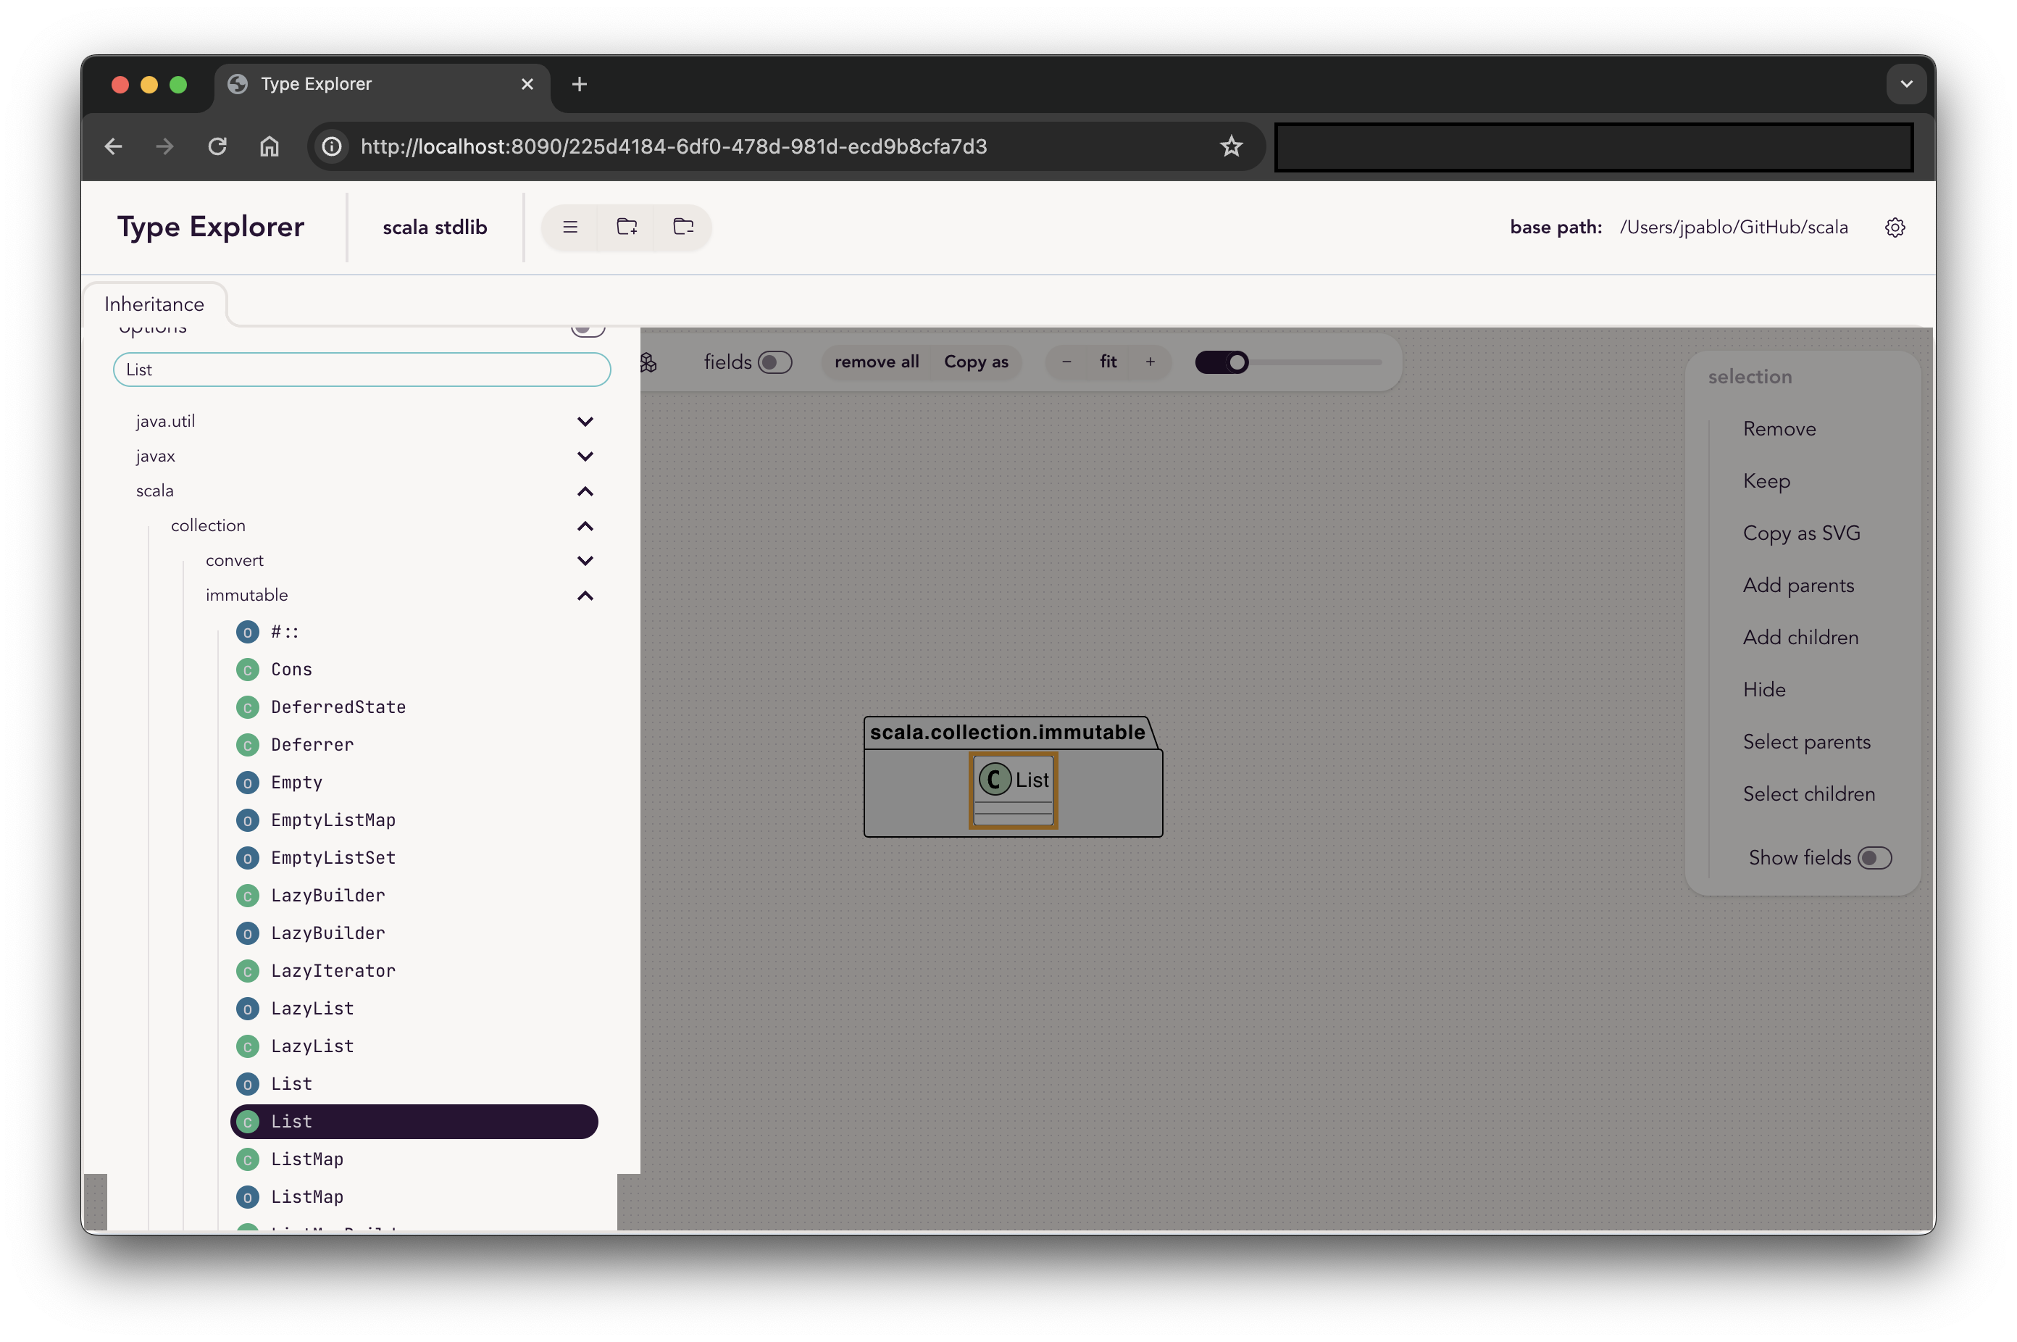This screenshot has height=1342, width=2017.
Task: Click the zoom in plus button
Action: (x=1150, y=362)
